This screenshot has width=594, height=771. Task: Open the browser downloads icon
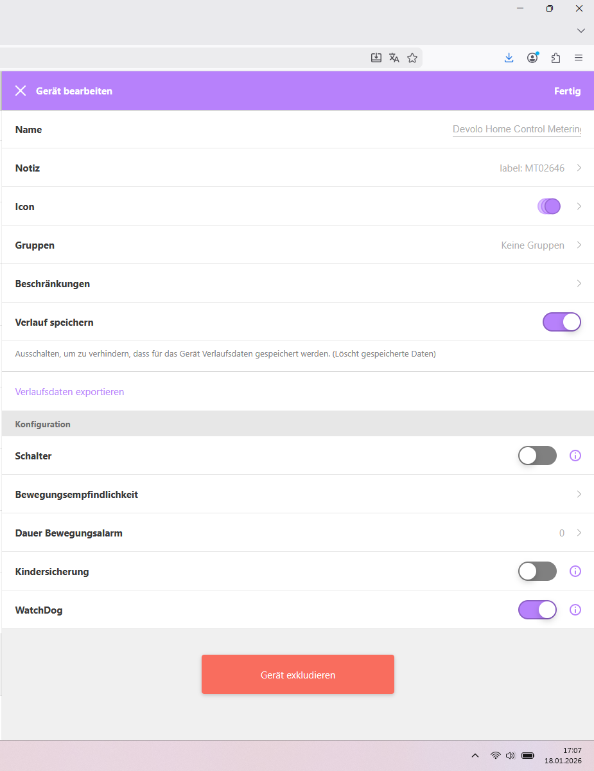tap(509, 58)
